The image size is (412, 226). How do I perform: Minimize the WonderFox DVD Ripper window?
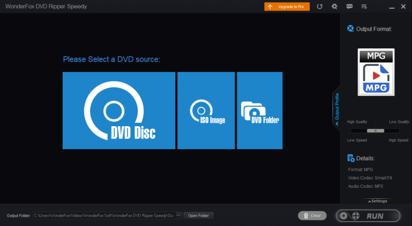[392, 7]
